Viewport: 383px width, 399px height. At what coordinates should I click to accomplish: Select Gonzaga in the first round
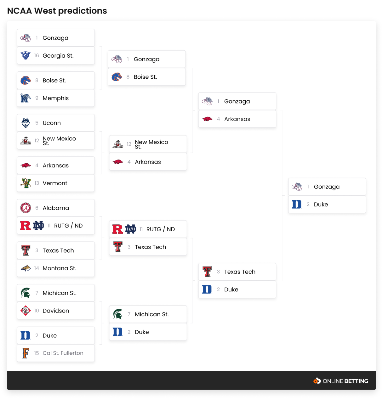click(x=56, y=38)
